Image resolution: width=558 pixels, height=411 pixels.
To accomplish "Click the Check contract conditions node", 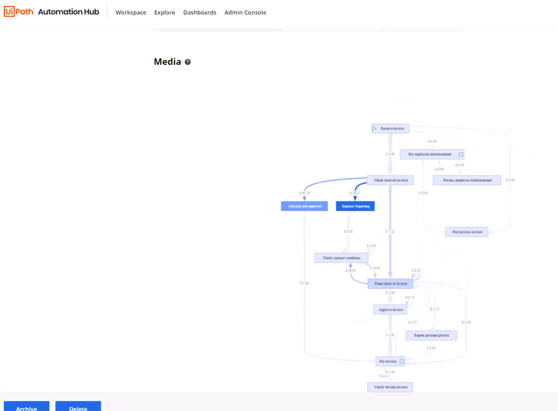I will 341,258.
